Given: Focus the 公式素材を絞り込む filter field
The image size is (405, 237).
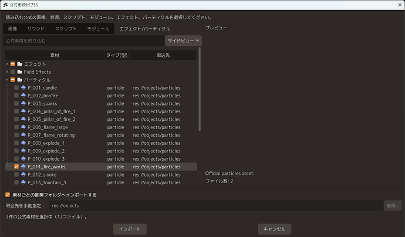Looking at the screenshot, I should [x=83, y=40].
